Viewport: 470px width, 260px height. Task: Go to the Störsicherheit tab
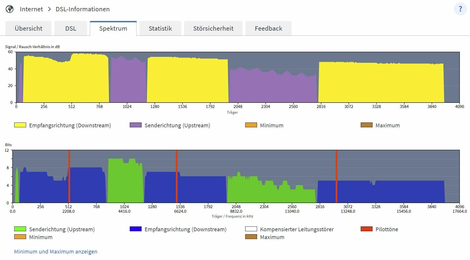[213, 28]
